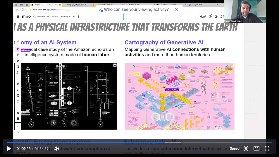Select the pen drawing tool
The image size is (279, 157).
pos(18,90)
